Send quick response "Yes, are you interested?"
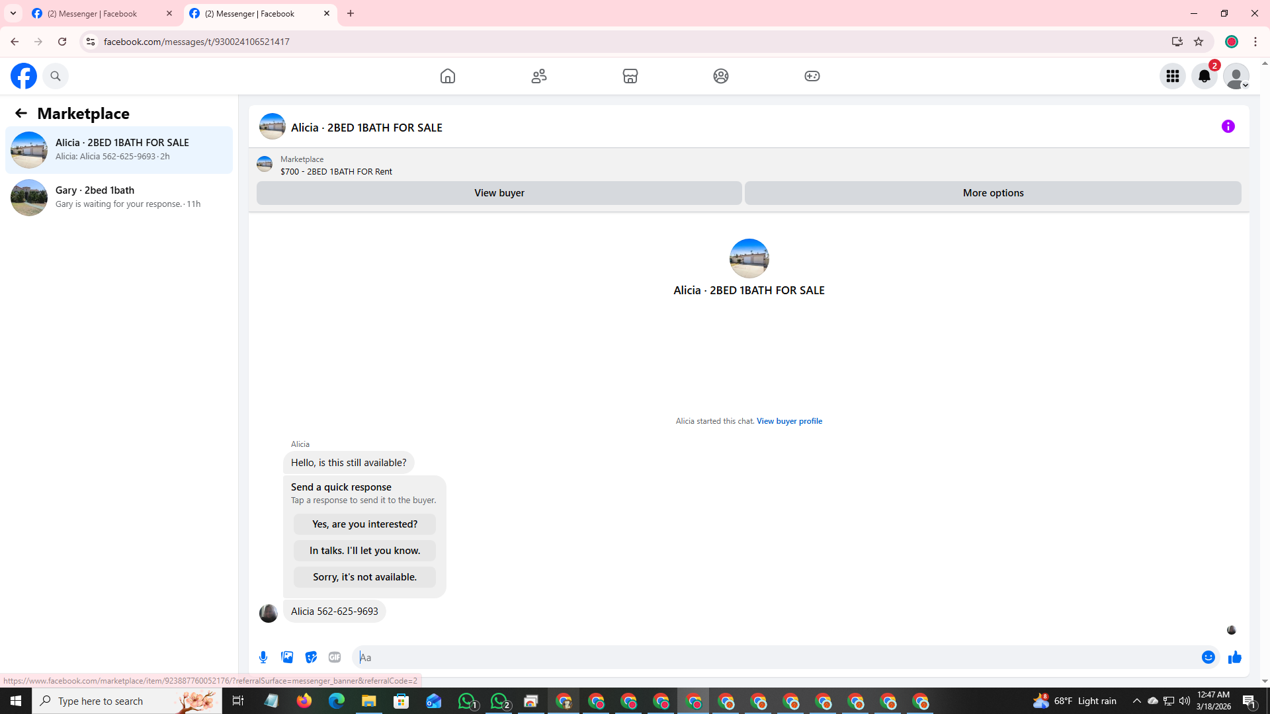This screenshot has width=1270, height=714. [364, 524]
